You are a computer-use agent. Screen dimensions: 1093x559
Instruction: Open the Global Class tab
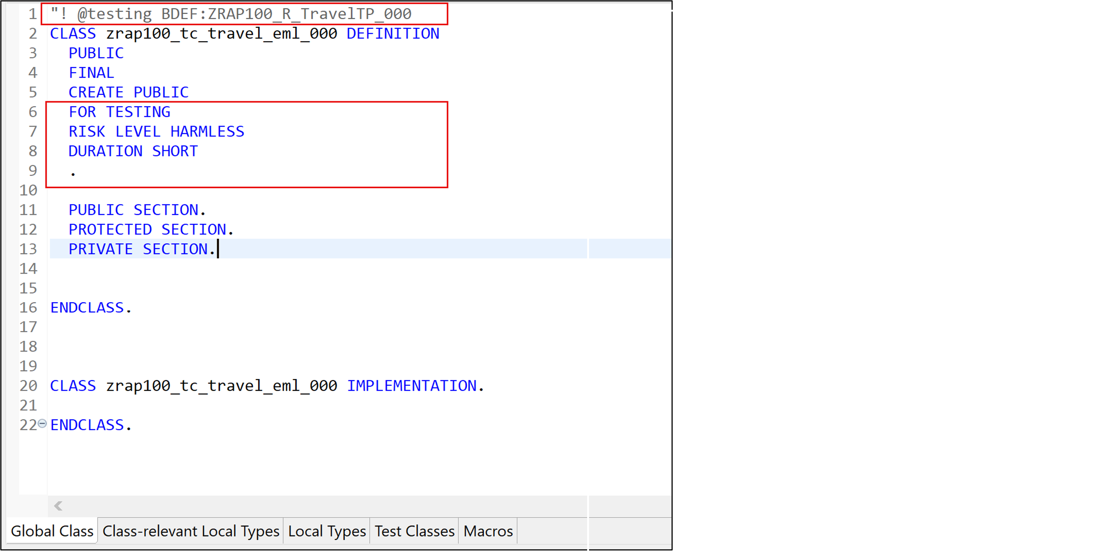tap(52, 531)
